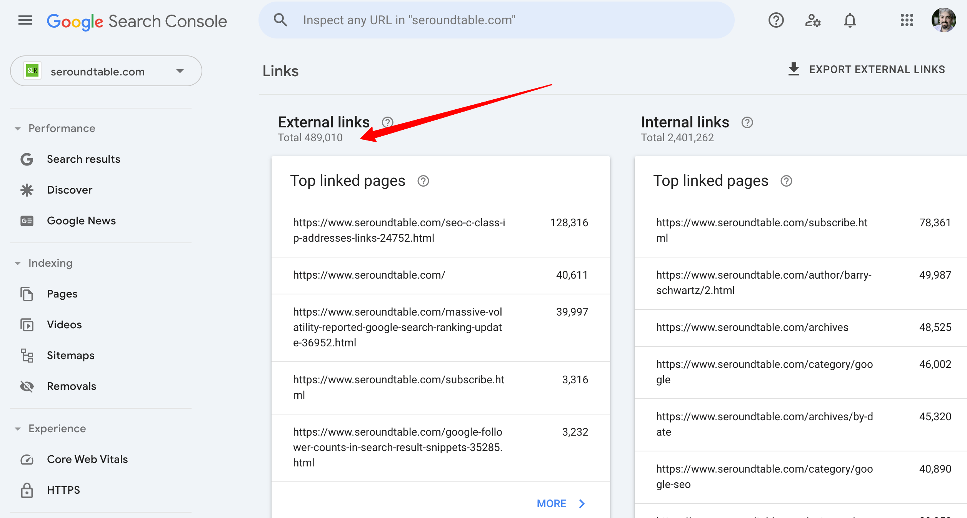Collapse the Performance section
This screenshot has width=967, height=518.
click(x=18, y=129)
